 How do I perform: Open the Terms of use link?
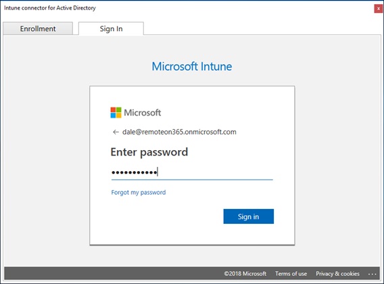tap(291, 273)
